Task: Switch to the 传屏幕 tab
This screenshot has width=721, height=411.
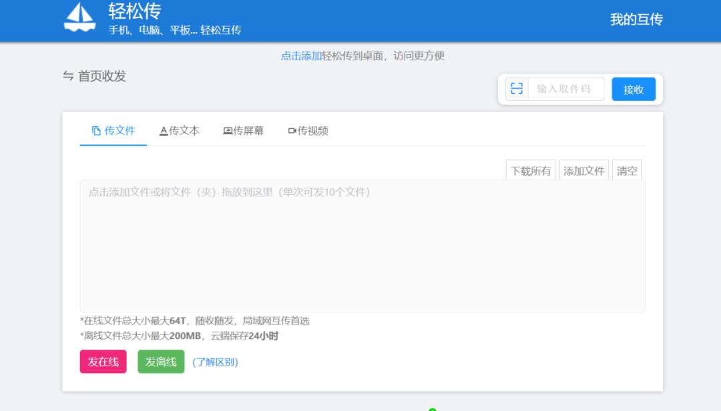Action: click(x=243, y=131)
